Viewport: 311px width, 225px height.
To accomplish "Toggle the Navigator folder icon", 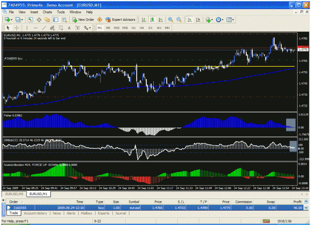I will click(47, 19).
